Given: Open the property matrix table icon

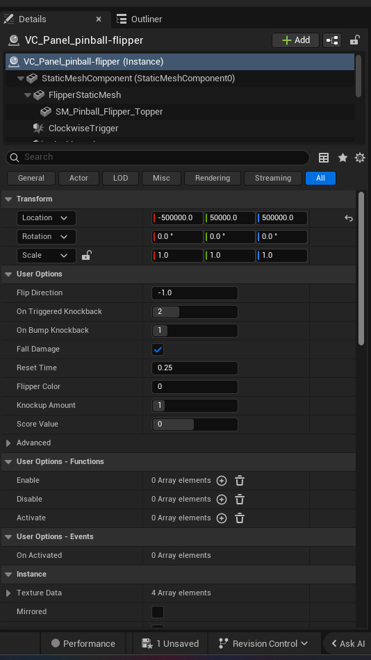Looking at the screenshot, I should (324, 158).
